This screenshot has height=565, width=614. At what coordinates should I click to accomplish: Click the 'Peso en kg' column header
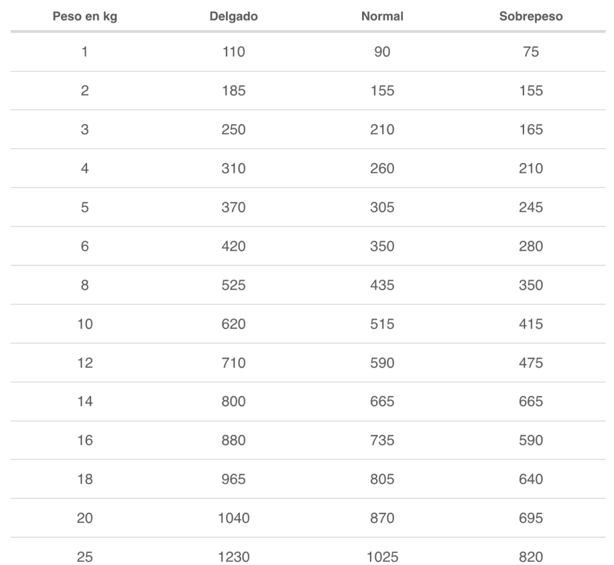pyautogui.click(x=85, y=16)
